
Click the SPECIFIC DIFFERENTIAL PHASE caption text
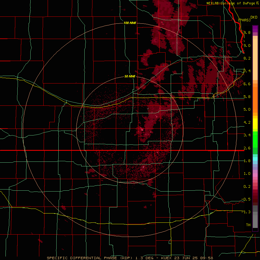[x=82, y=258]
